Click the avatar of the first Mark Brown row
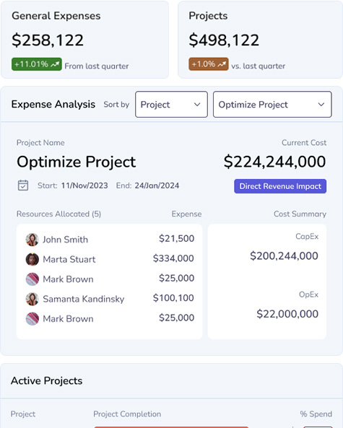Screen dimensions: 343x428 pyautogui.click(x=32, y=279)
